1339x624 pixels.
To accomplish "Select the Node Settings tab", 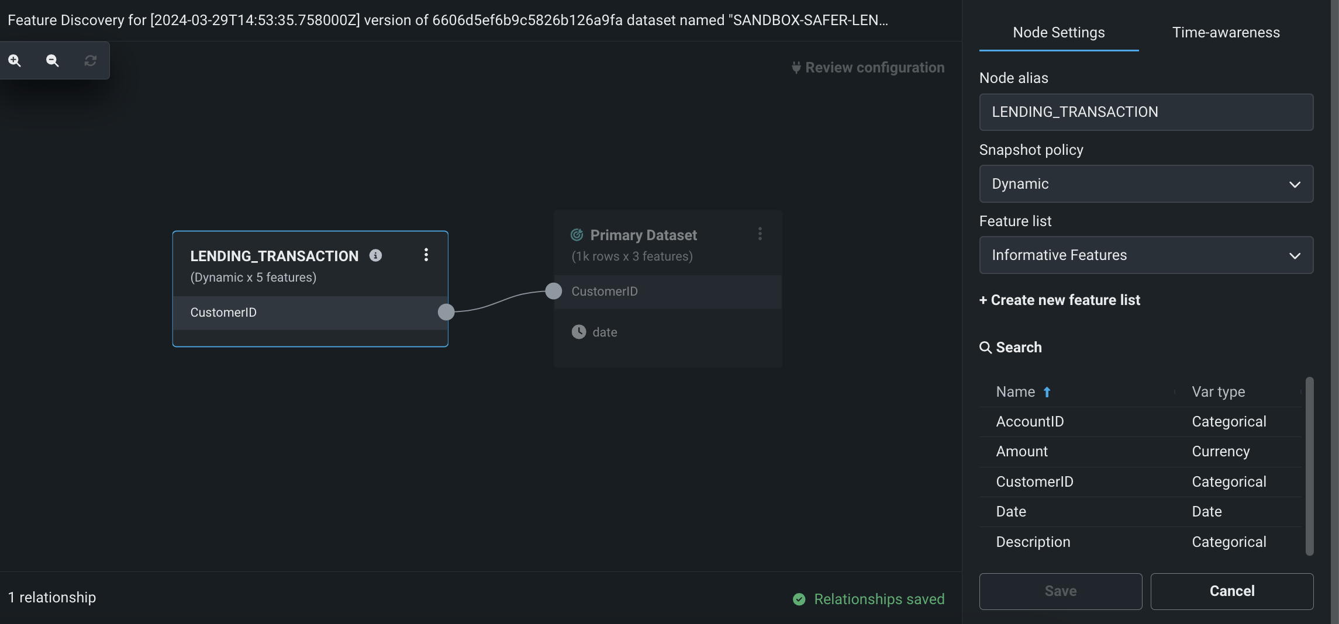I will pyautogui.click(x=1058, y=33).
